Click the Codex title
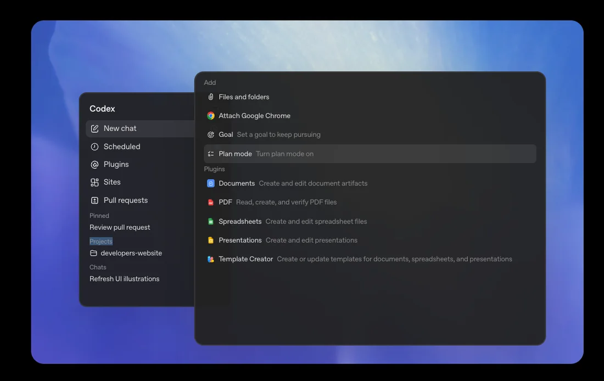Screen dimensions: 604x381 (102, 109)
